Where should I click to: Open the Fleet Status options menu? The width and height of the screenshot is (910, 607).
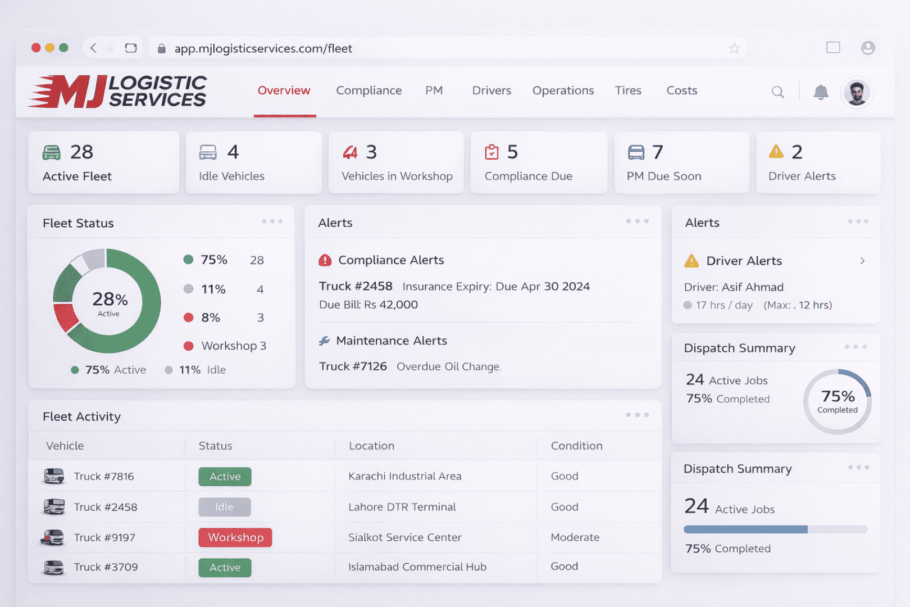coord(272,221)
